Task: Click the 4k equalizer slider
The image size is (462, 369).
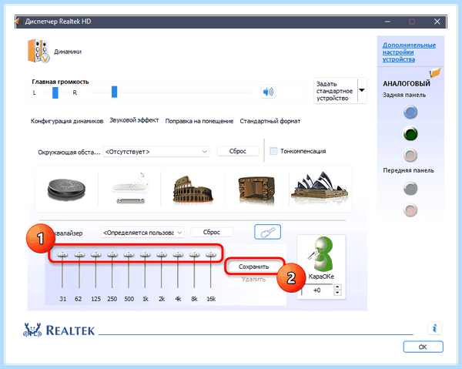Action: (178, 255)
